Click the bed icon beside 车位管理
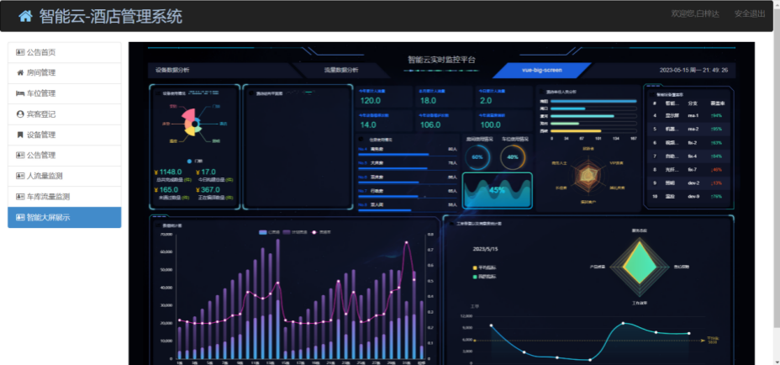Image resolution: width=780 pixels, height=365 pixels. (x=20, y=93)
